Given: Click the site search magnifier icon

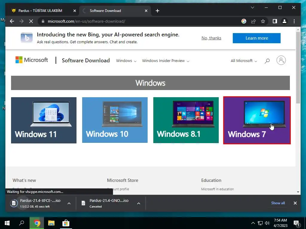Looking at the screenshot, I should 267,61.
